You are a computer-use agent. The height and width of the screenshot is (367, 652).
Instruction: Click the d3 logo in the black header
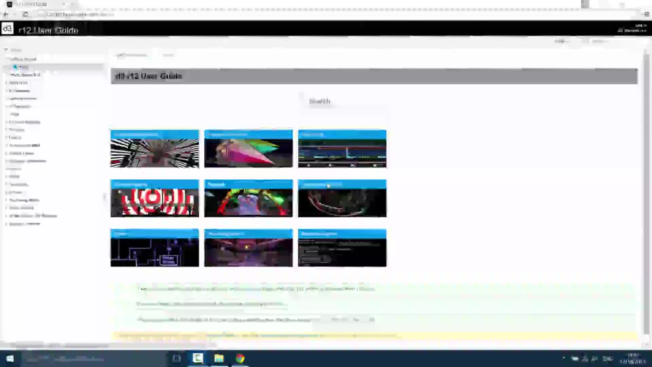coord(7,29)
